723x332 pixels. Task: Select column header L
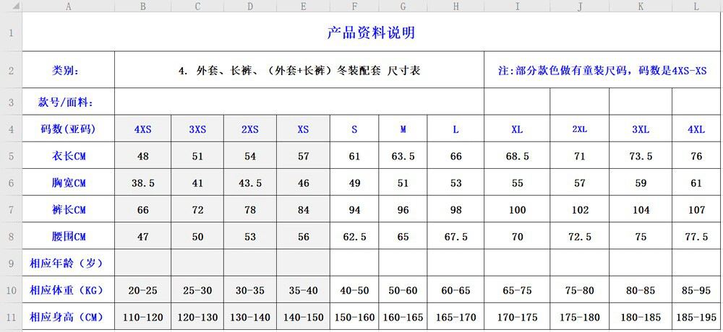[697, 6]
